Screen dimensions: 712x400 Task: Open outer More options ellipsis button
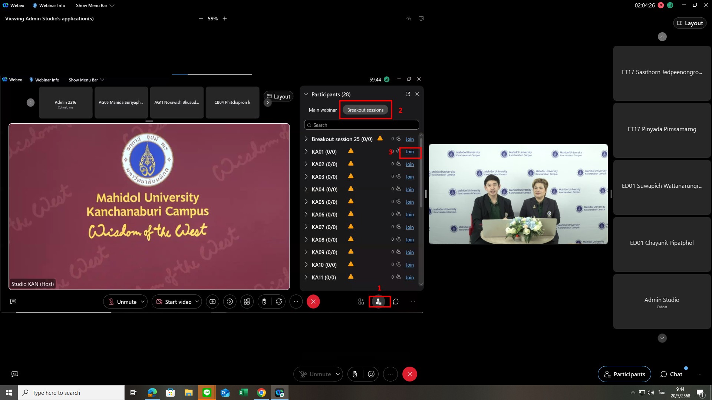tap(390, 374)
